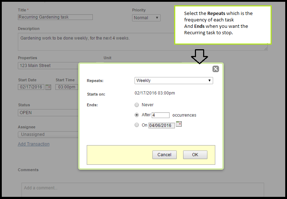
Task: Grab the Description box resize handle
Action: 266,49
